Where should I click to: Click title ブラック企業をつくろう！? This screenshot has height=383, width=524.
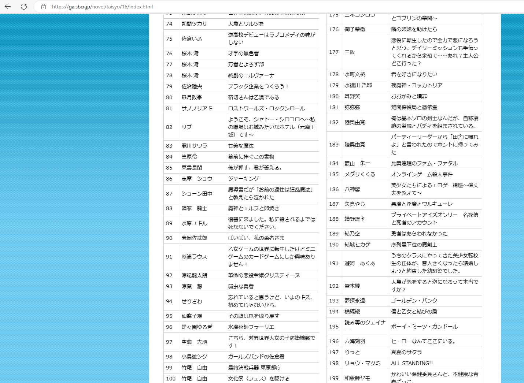click(x=258, y=86)
